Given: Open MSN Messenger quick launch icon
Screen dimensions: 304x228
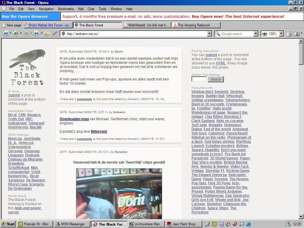Looking at the screenshot, I should point(221,224).
